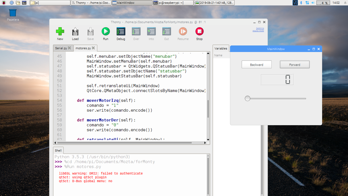Close the motores.py tab with its X
This screenshot has height=196, width=348.
pyautogui.click(x=93, y=48)
